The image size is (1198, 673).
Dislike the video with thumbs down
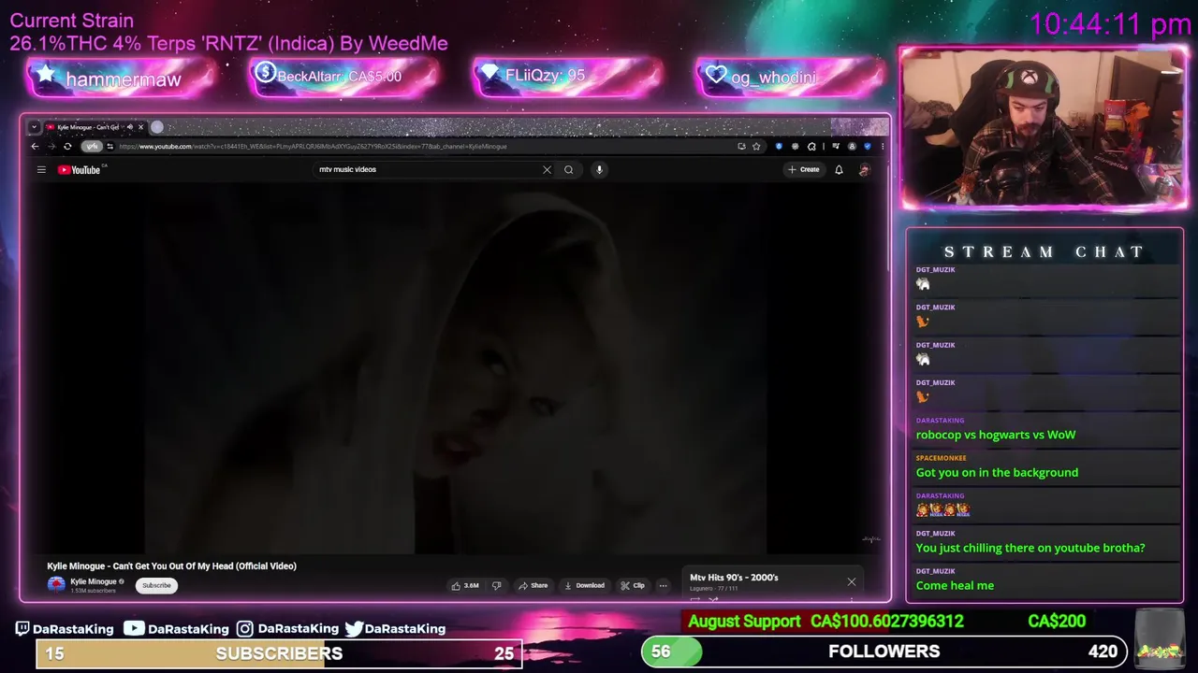(497, 585)
